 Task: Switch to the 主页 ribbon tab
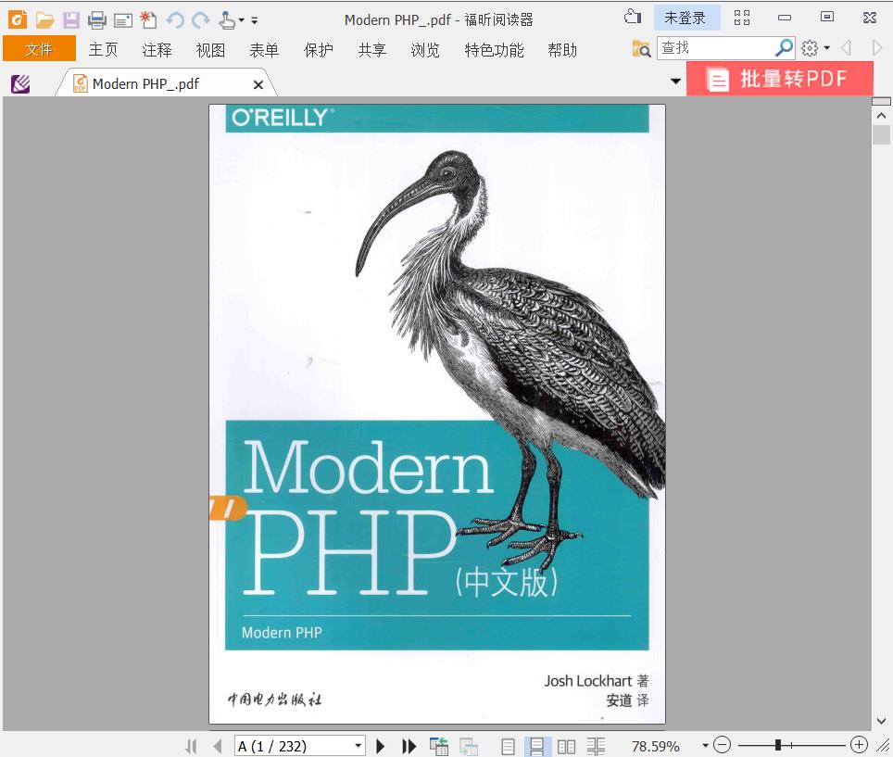click(x=103, y=49)
